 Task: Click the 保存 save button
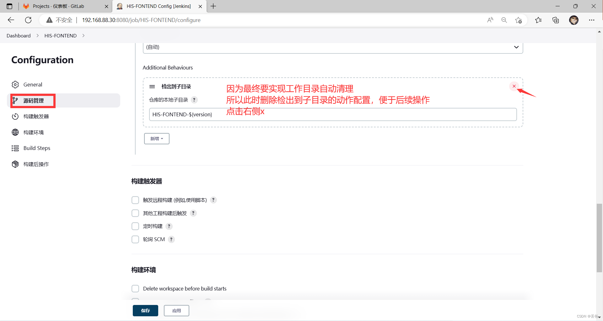point(145,311)
